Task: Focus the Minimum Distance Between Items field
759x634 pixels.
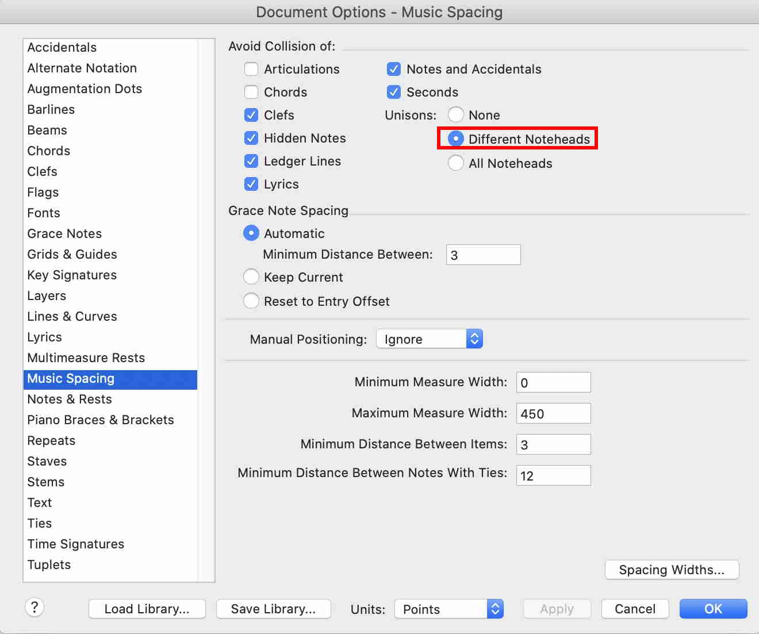Action: pyautogui.click(x=553, y=444)
